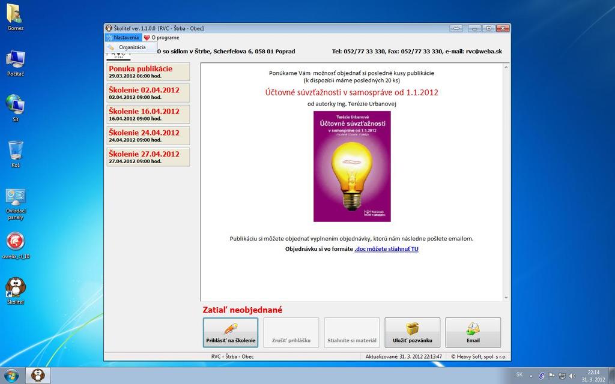Select the Ponuka publikácie list entry

click(148, 72)
